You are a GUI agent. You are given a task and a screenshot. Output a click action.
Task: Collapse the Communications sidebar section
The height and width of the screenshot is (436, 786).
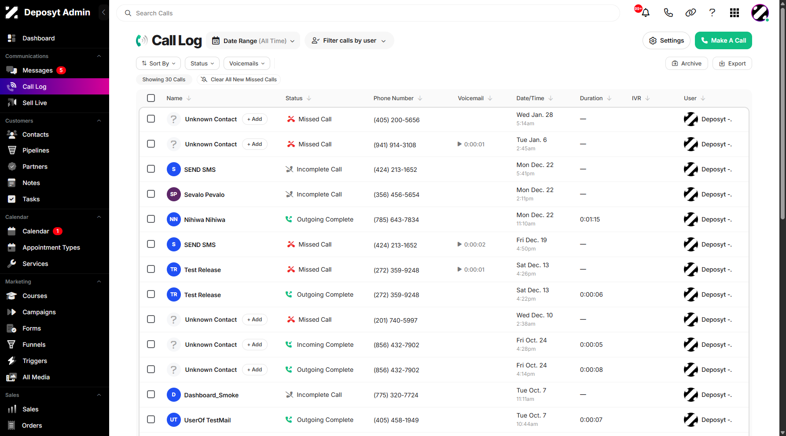(99, 56)
